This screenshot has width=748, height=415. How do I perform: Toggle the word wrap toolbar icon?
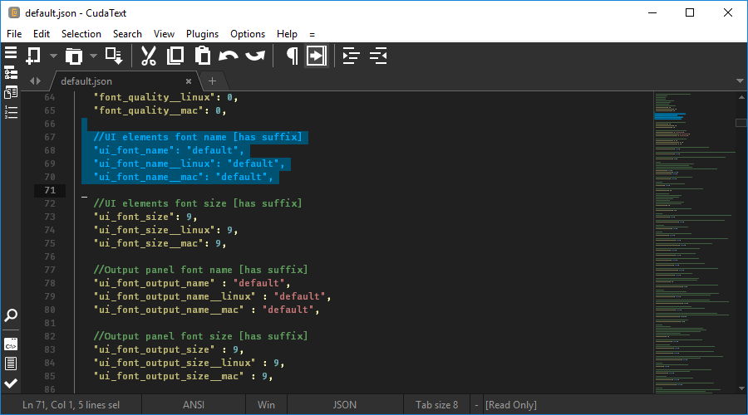[x=317, y=56]
